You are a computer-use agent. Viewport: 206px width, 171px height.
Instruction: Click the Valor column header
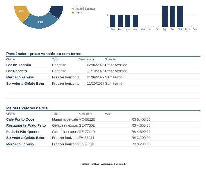108,114
